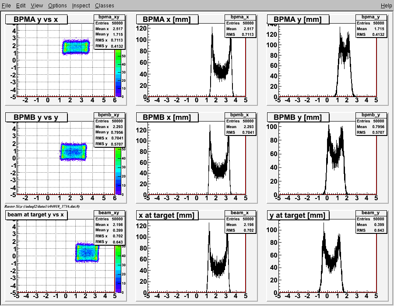
Task: Select the 'y at target [mm]' title
Action: [x=298, y=215]
